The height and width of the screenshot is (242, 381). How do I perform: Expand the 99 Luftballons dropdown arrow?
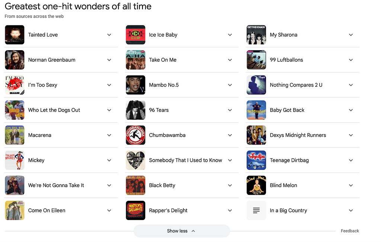351,60
